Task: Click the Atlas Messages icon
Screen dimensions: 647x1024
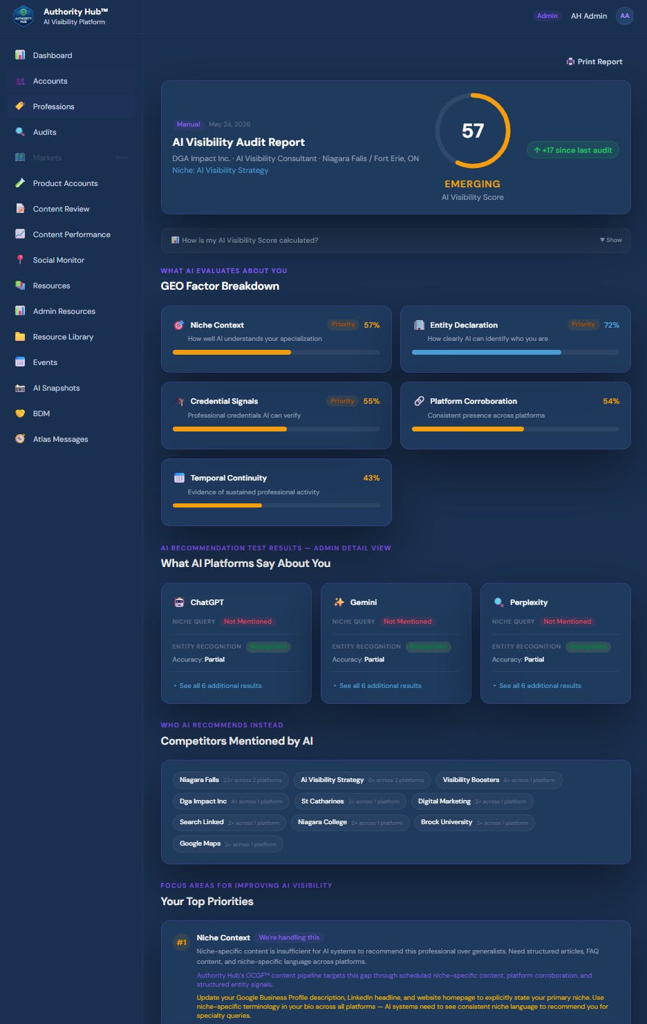Action: 20,439
